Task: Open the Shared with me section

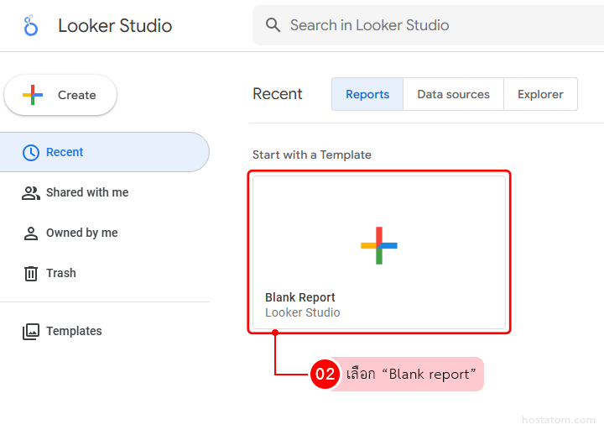Action: pos(87,192)
